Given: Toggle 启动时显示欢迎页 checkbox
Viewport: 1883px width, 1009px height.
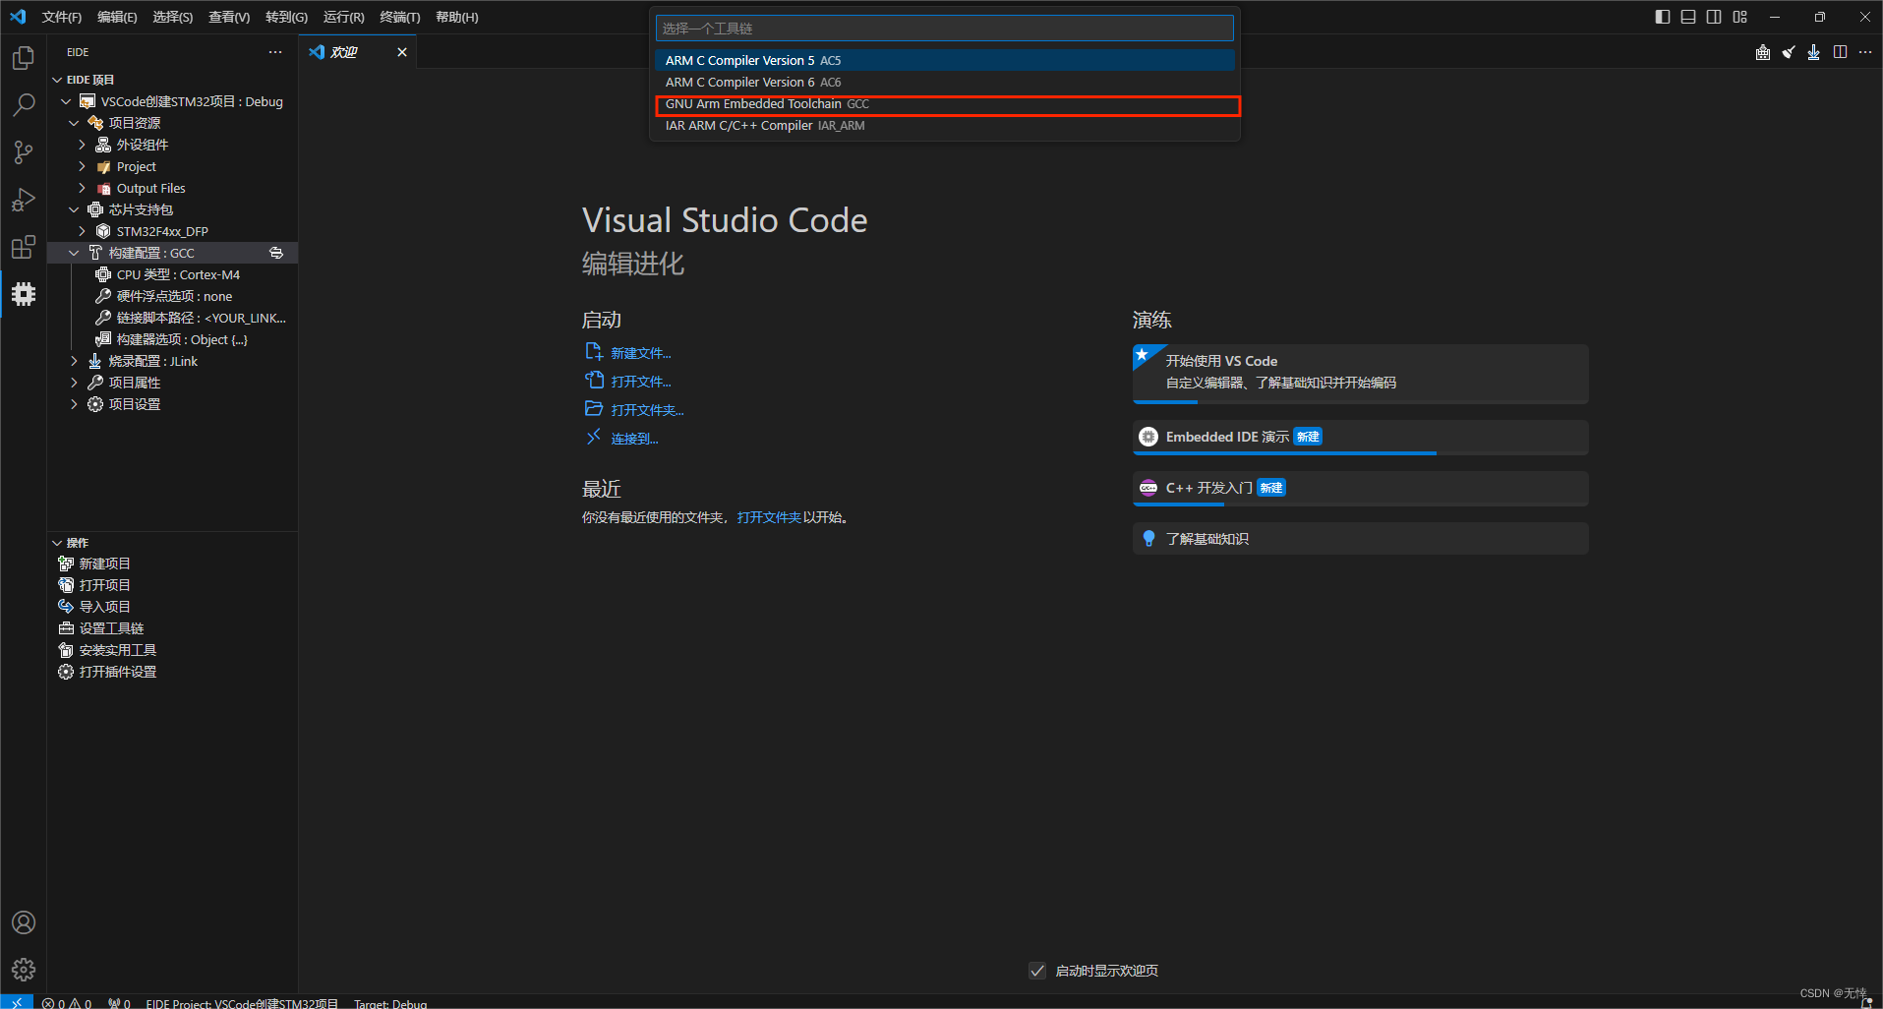Looking at the screenshot, I should (x=1037, y=971).
